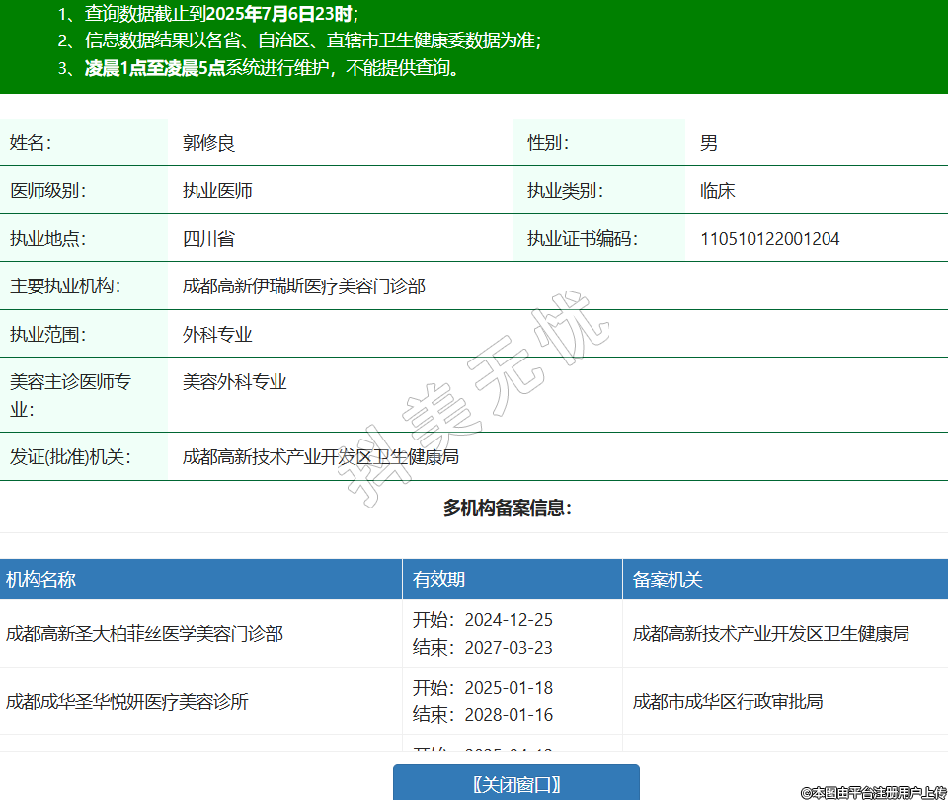Click the start date 2024-12-25
The height and width of the screenshot is (800, 948).
(508, 620)
